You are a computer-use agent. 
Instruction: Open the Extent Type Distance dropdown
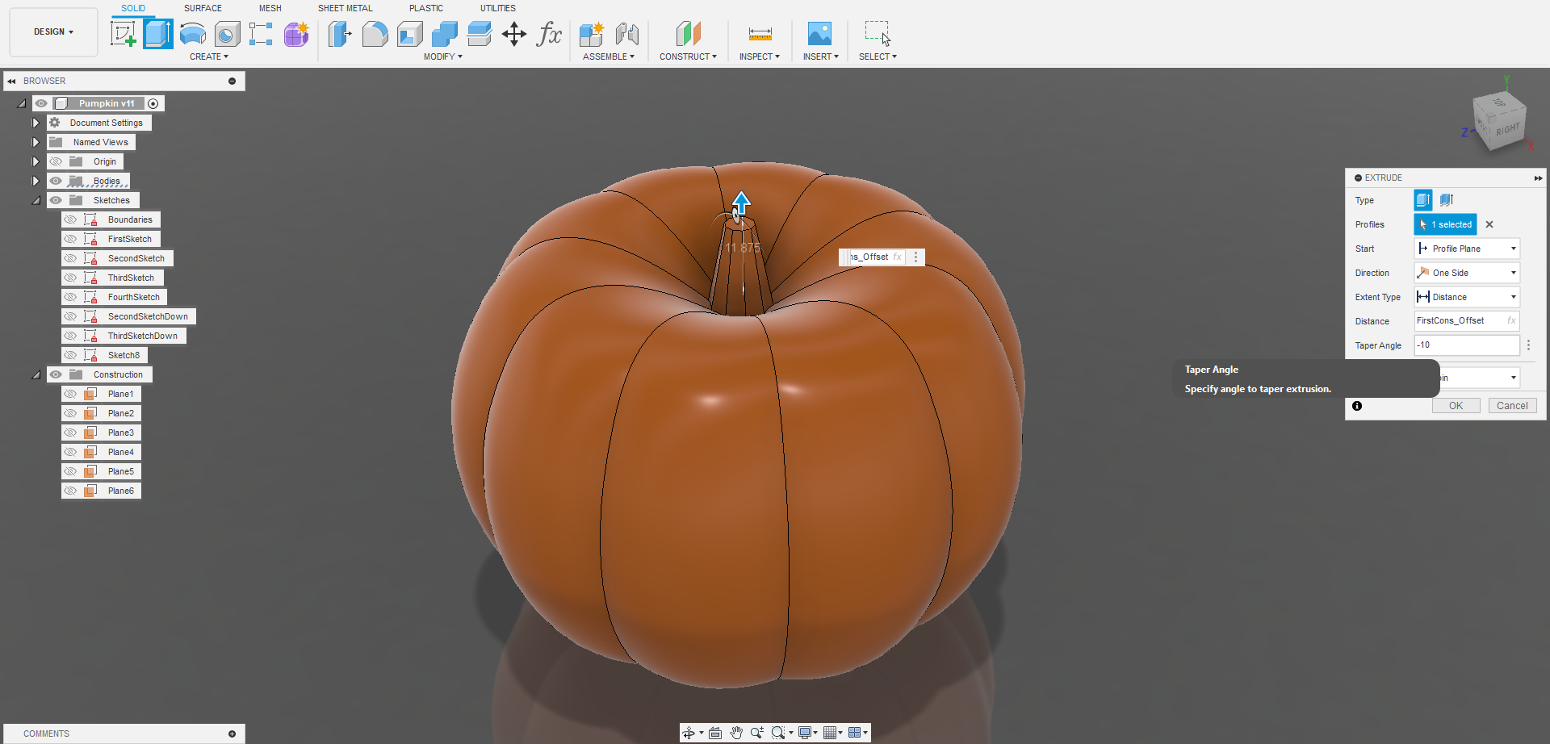1467,297
